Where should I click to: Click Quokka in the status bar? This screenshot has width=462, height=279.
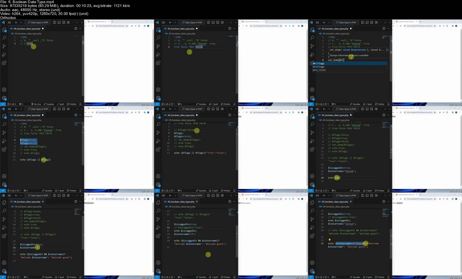49,104
